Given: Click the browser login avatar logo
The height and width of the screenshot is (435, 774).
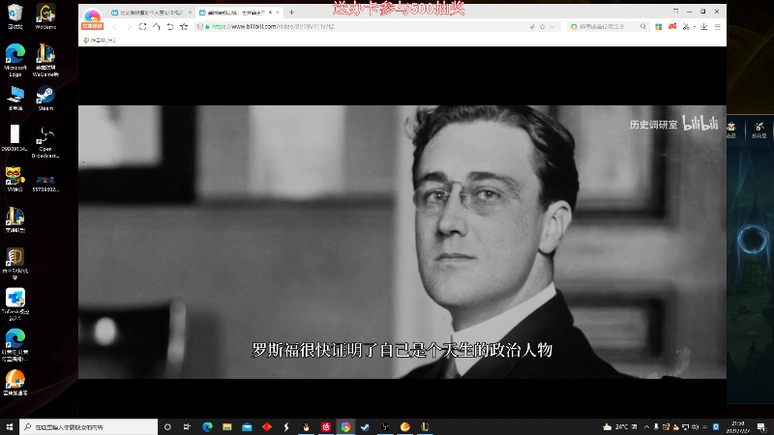Looking at the screenshot, I should [x=92, y=19].
